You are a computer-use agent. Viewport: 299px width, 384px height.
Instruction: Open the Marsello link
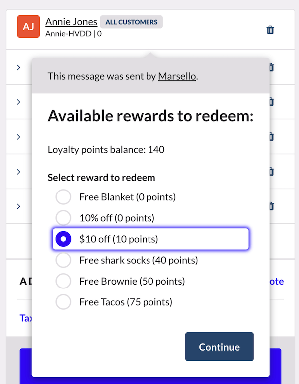click(177, 76)
